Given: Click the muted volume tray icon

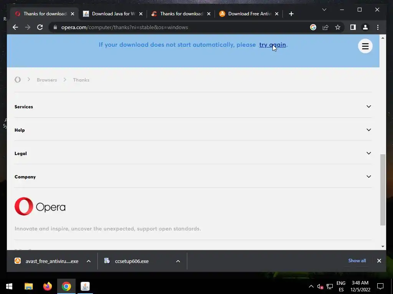Looking at the screenshot, I should click(320, 286).
